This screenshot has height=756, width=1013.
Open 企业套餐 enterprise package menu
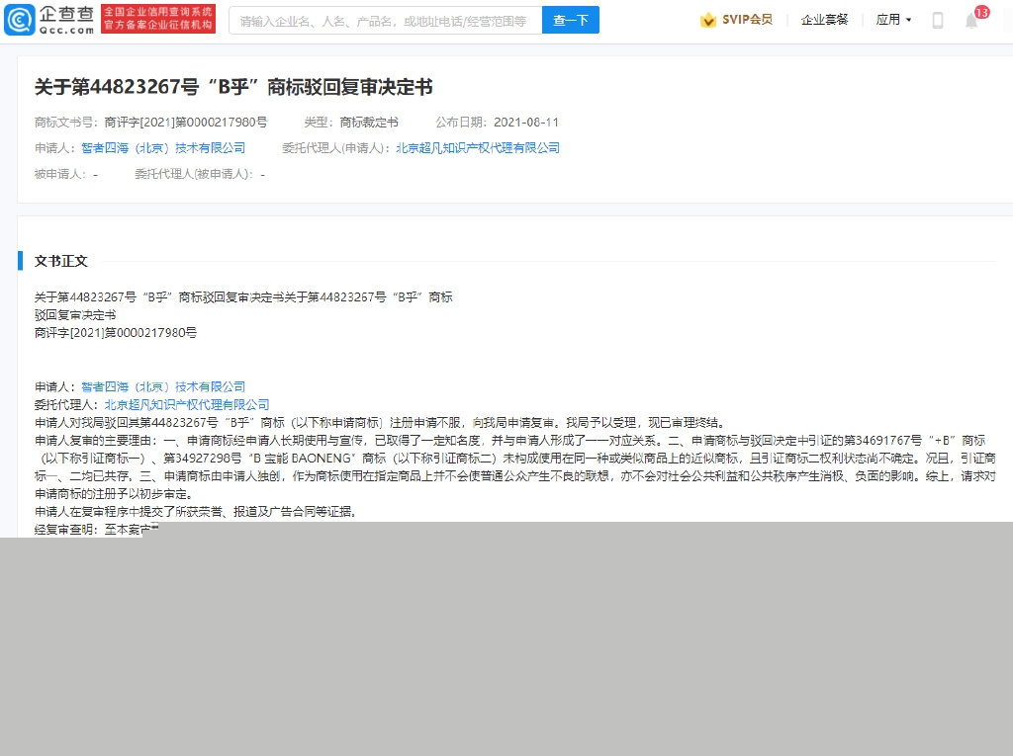[824, 20]
